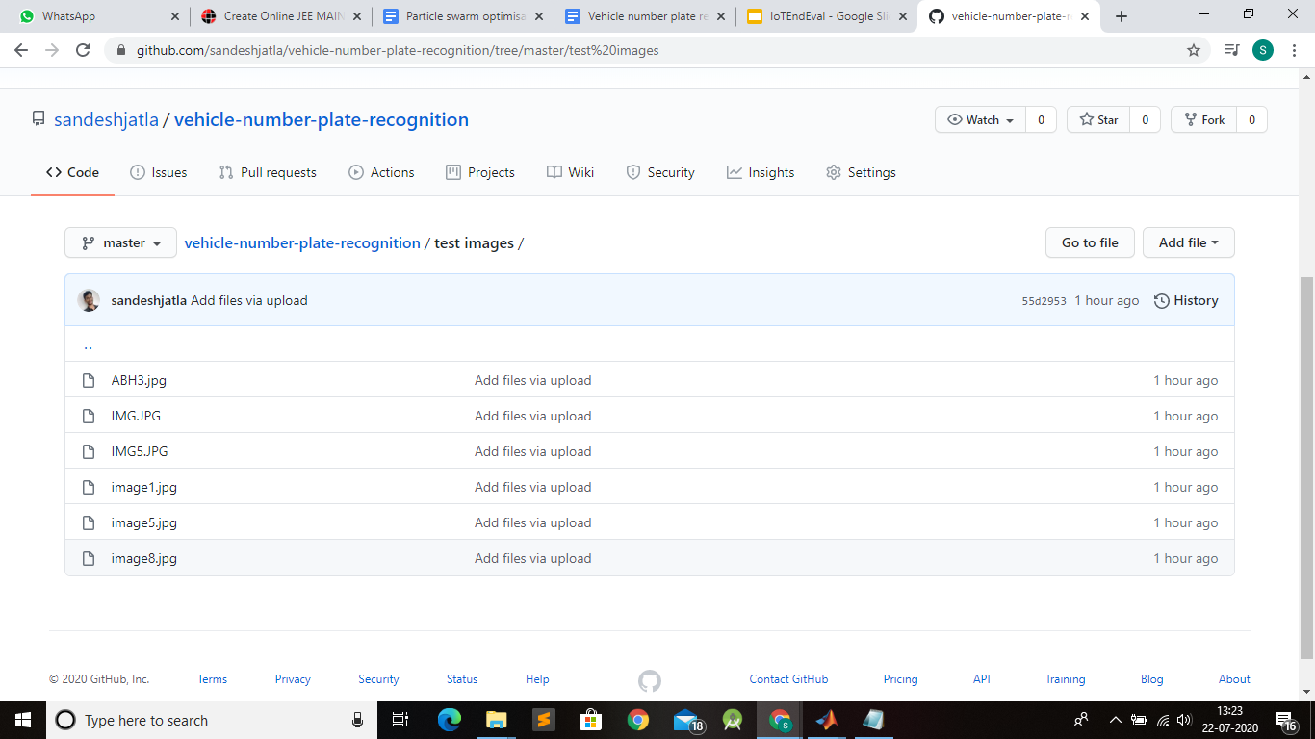This screenshot has height=739, width=1315.
Task: Click the microphone icon in search box
Action: pyautogui.click(x=358, y=720)
